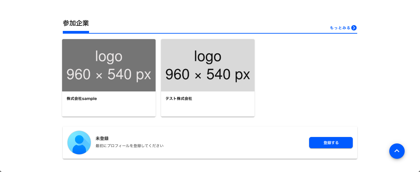Click the blue user avatar icon
The width and height of the screenshot is (420, 172).
(79, 142)
